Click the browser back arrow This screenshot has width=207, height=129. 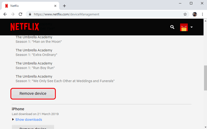[5, 14]
